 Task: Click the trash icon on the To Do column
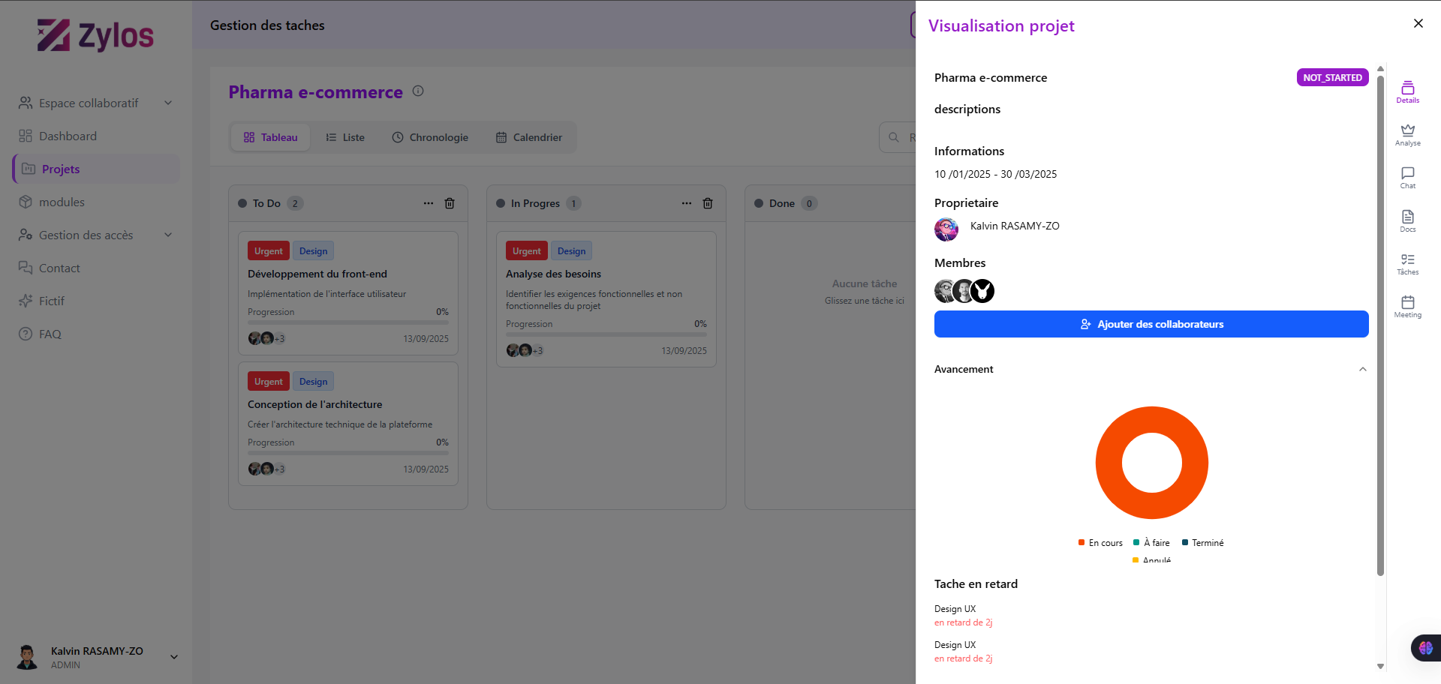[450, 203]
